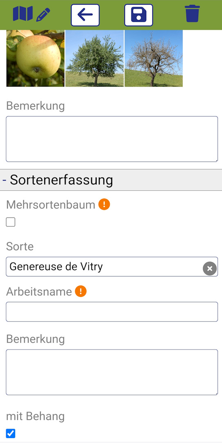The width and height of the screenshot is (222, 443).
Task: Click the upper Bemerkung text area
Action: coord(112,139)
